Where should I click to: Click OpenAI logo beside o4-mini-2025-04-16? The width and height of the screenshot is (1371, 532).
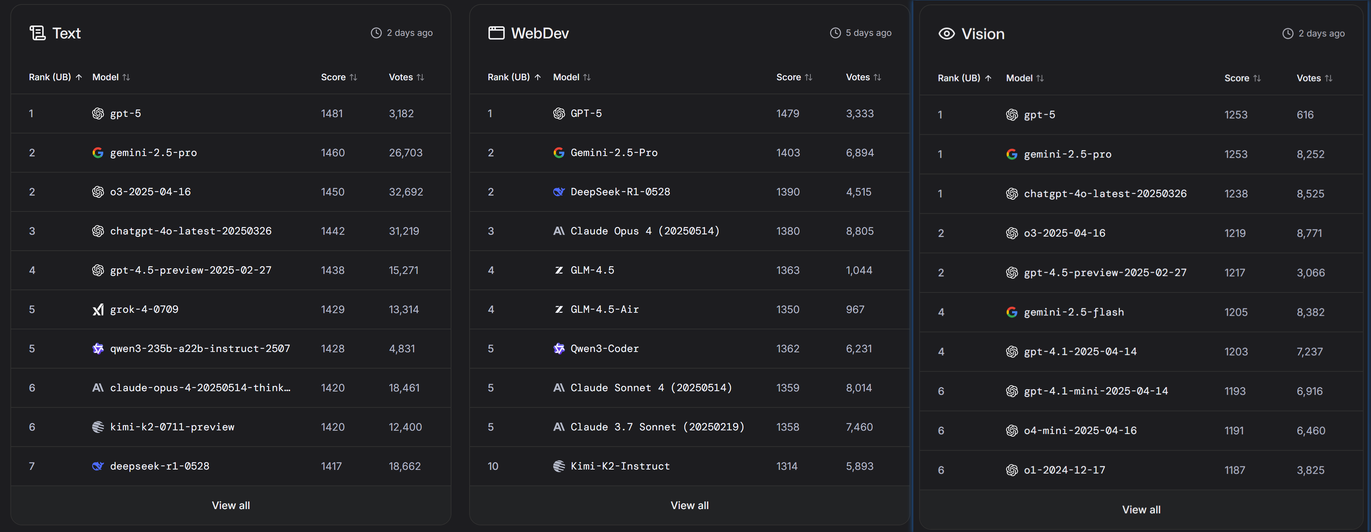coord(1012,430)
